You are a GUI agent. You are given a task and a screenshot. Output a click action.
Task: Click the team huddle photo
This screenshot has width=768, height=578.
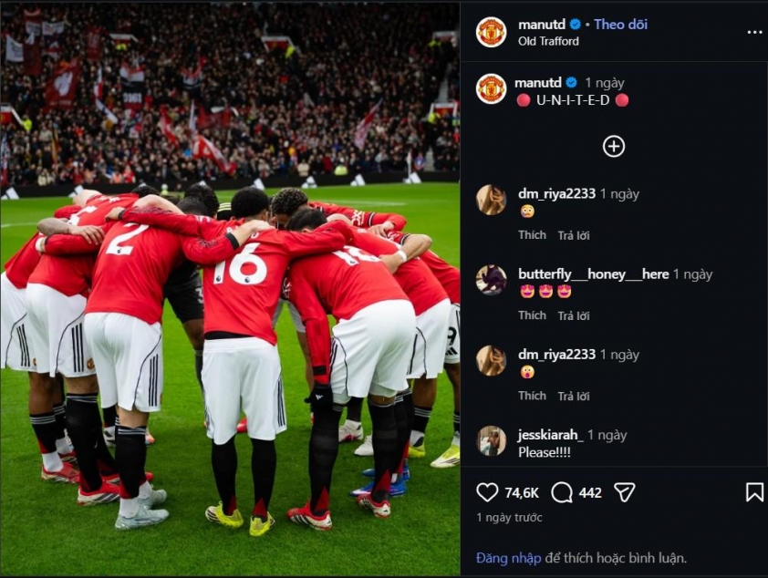230,289
